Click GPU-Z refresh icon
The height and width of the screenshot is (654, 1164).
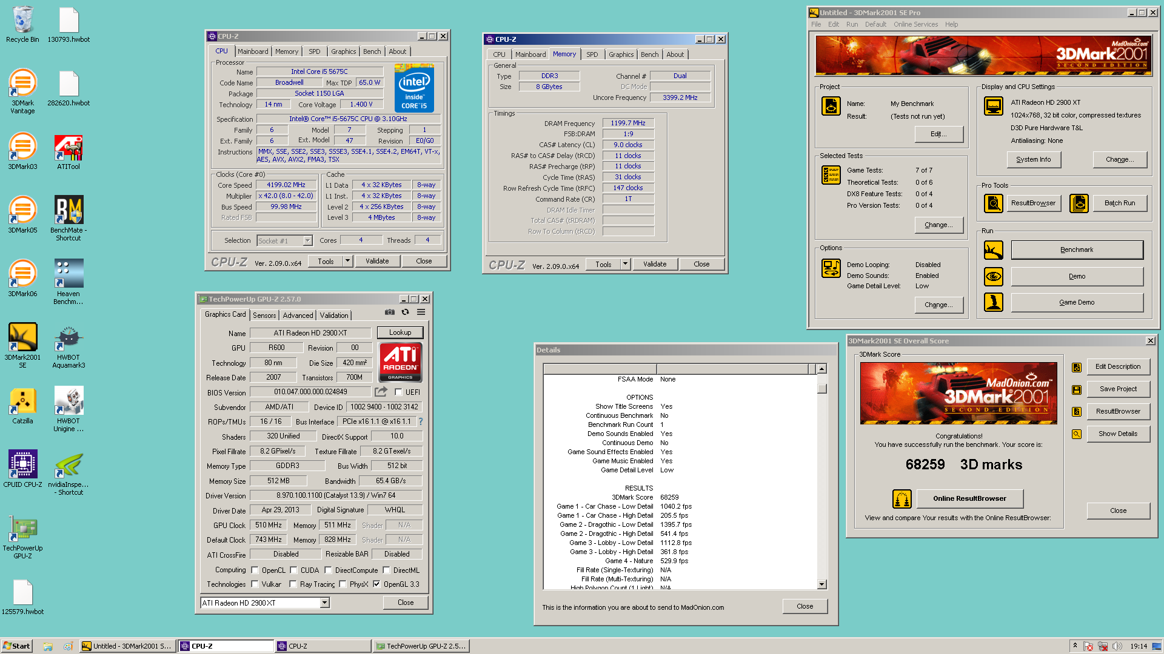[405, 312]
